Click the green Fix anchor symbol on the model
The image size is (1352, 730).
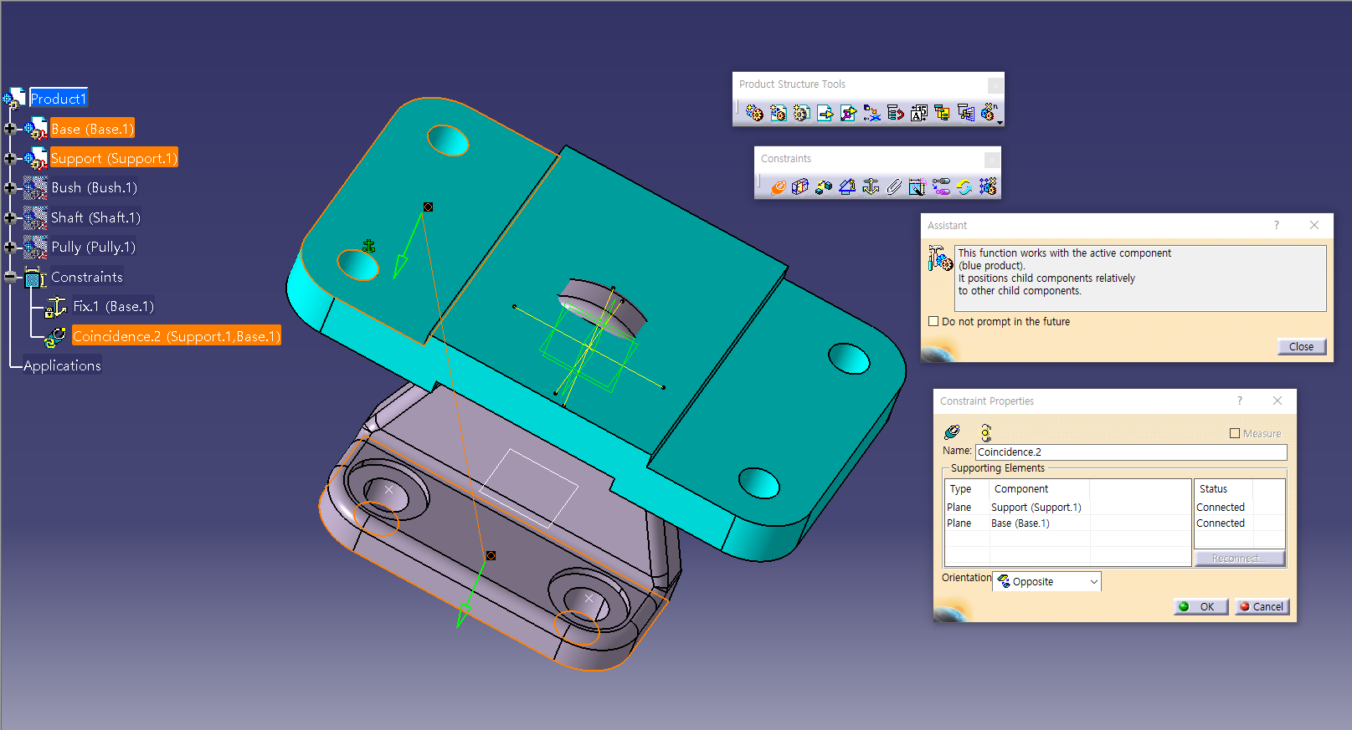368,246
